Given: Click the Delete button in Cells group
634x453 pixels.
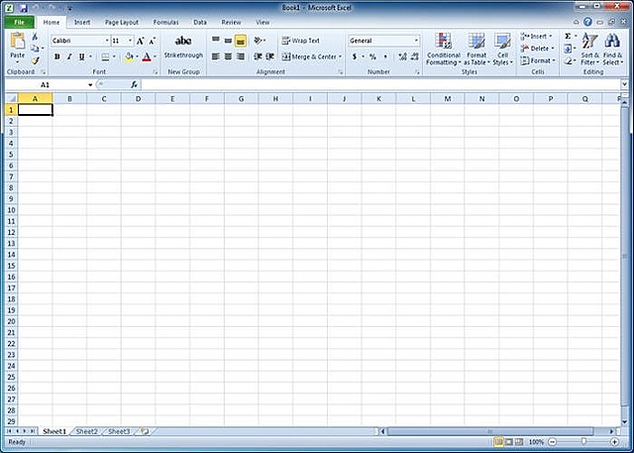Looking at the screenshot, I should coord(538,49).
